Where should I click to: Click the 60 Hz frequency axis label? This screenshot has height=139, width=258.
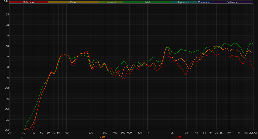[48, 133]
